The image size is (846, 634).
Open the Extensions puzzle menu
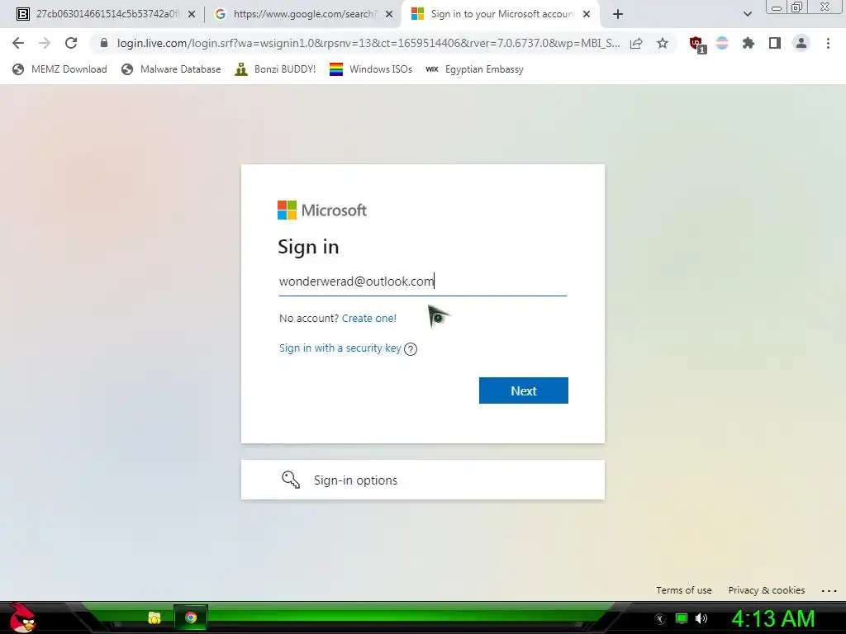748,43
